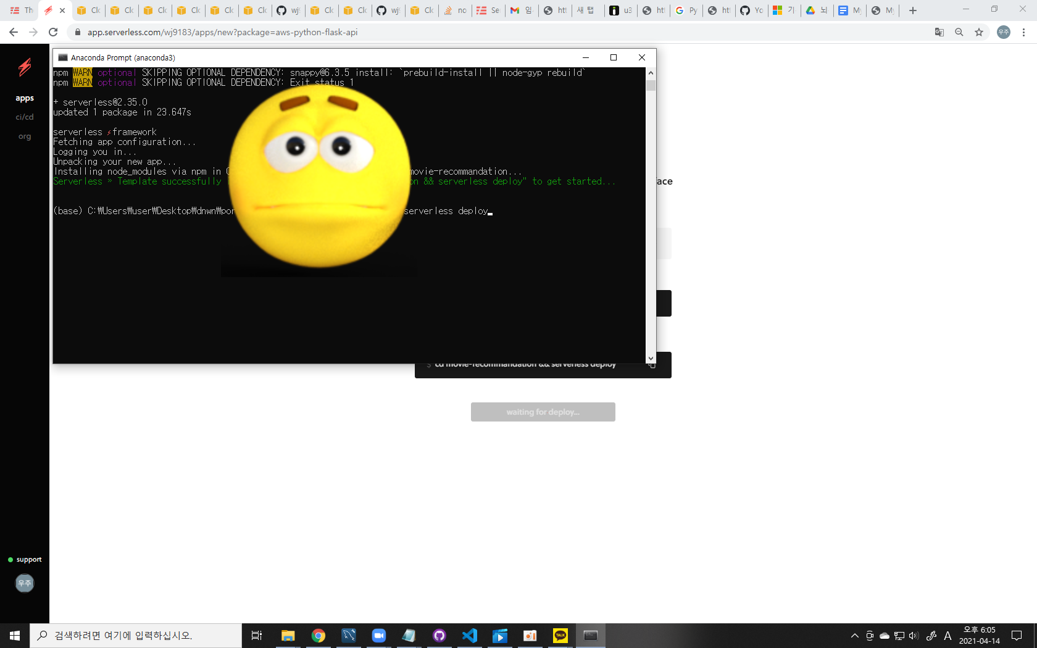Click the zoom magnifier icon in address bar
Viewport: 1037px width, 648px height.
[959, 32]
